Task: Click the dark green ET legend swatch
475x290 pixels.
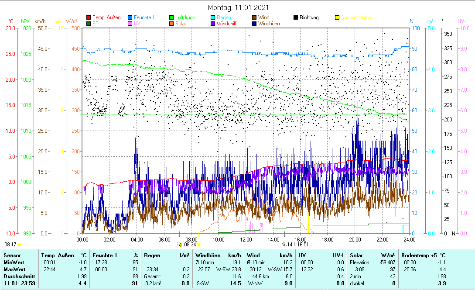Action: (89, 24)
